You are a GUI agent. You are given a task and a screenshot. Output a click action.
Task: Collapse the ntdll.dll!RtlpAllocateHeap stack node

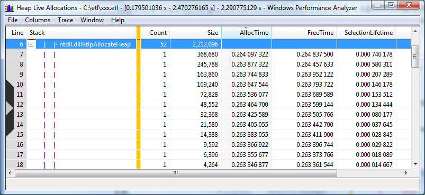click(31, 44)
